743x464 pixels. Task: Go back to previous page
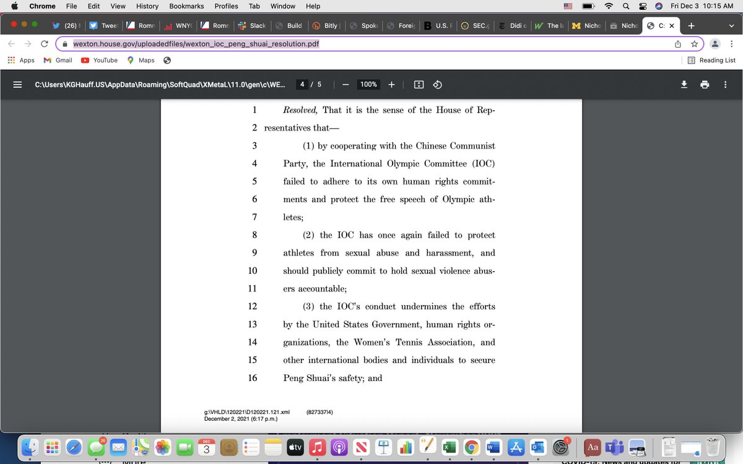click(x=12, y=44)
